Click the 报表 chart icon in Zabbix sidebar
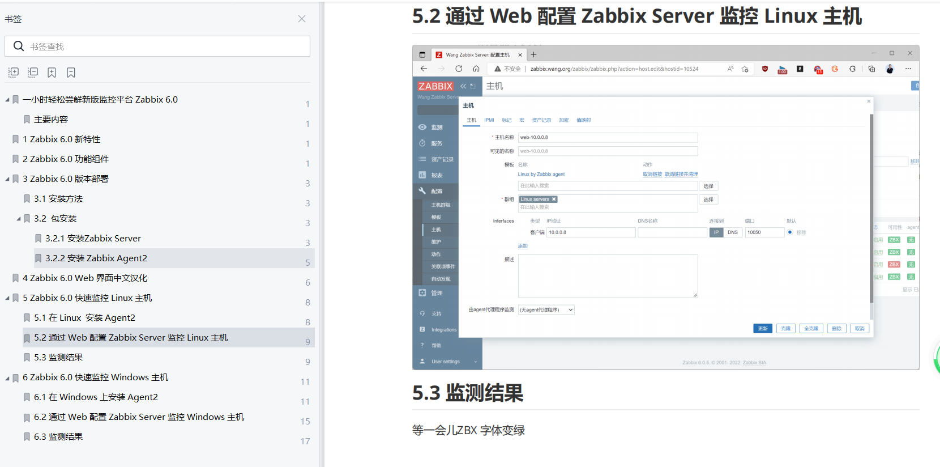 pos(422,175)
